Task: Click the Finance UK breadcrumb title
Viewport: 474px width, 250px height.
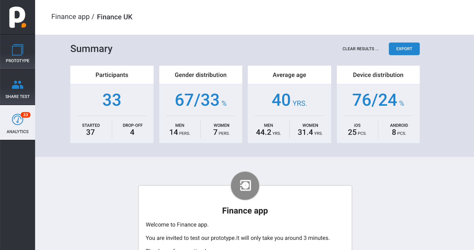Action: tap(115, 17)
